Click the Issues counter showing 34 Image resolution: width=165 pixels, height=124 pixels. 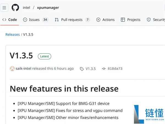[x=45, y=20]
